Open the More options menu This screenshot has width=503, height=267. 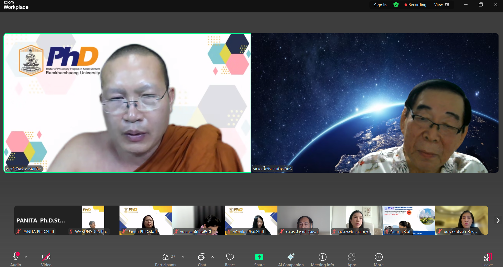tap(379, 259)
